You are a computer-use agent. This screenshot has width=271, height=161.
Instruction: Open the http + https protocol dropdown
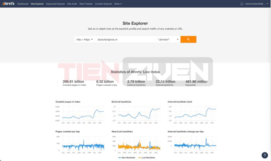pyautogui.click(x=84, y=39)
